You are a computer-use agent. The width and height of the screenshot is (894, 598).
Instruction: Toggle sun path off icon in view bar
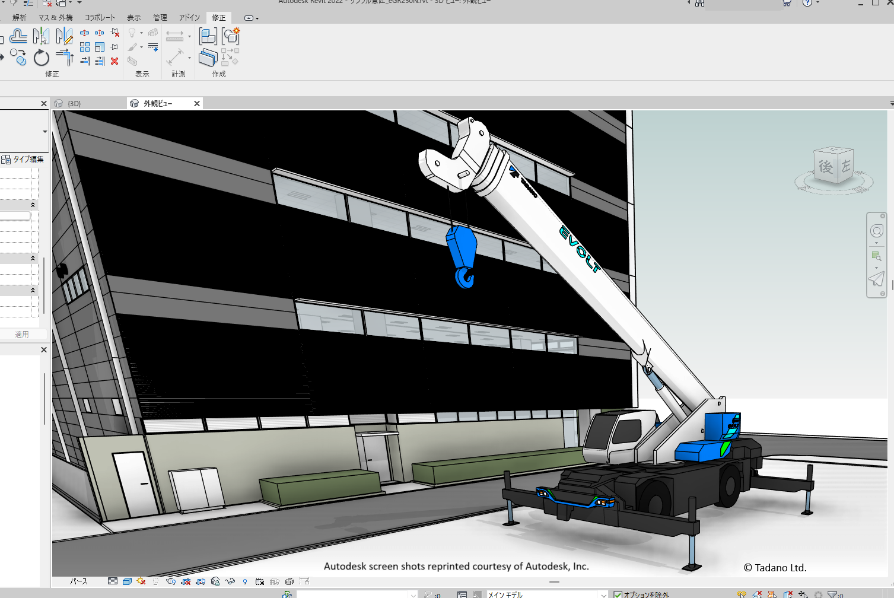(x=141, y=581)
